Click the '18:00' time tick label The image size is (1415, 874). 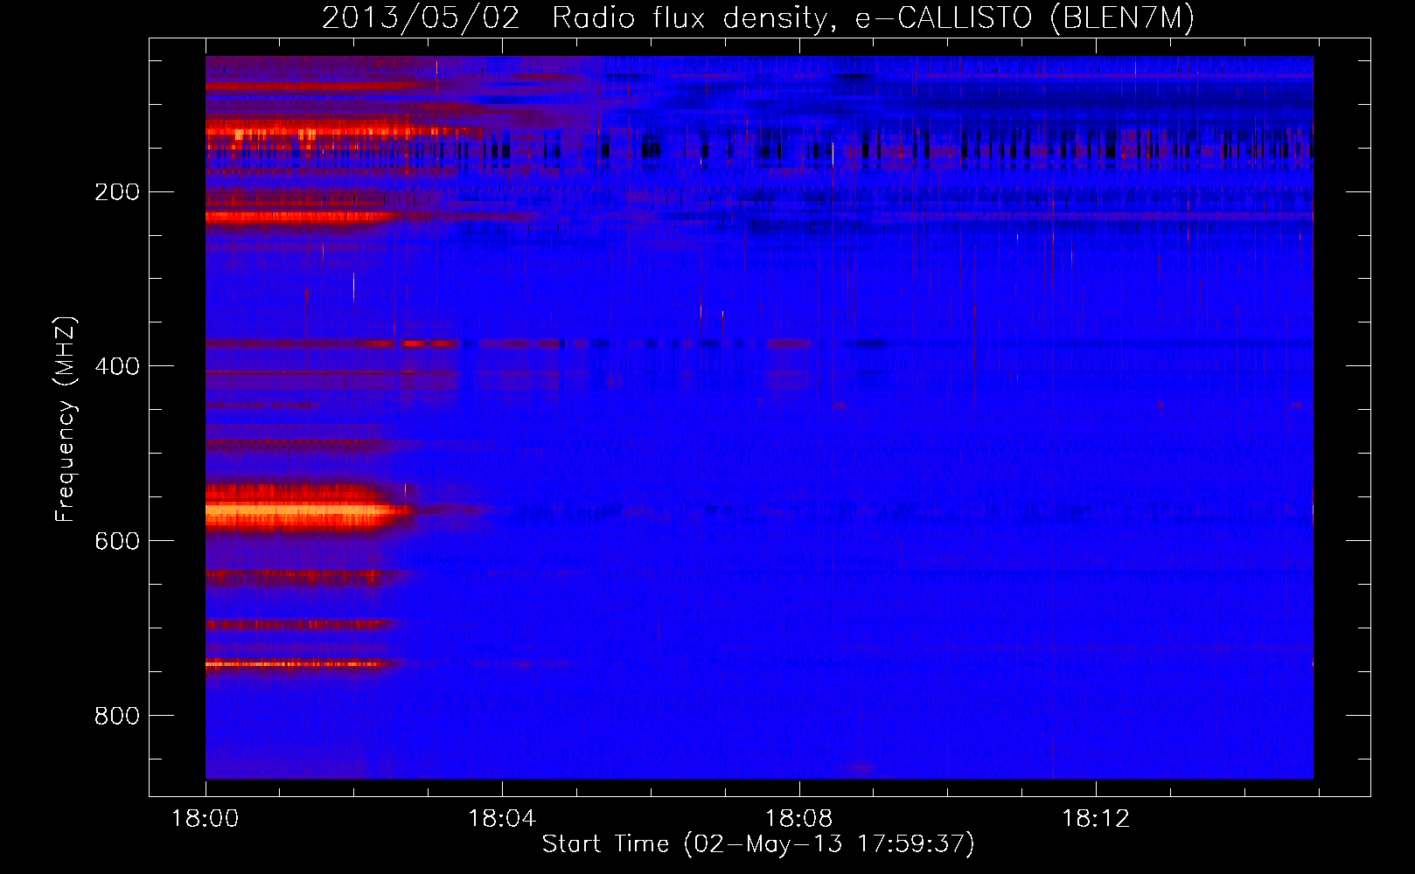pyautogui.click(x=206, y=819)
